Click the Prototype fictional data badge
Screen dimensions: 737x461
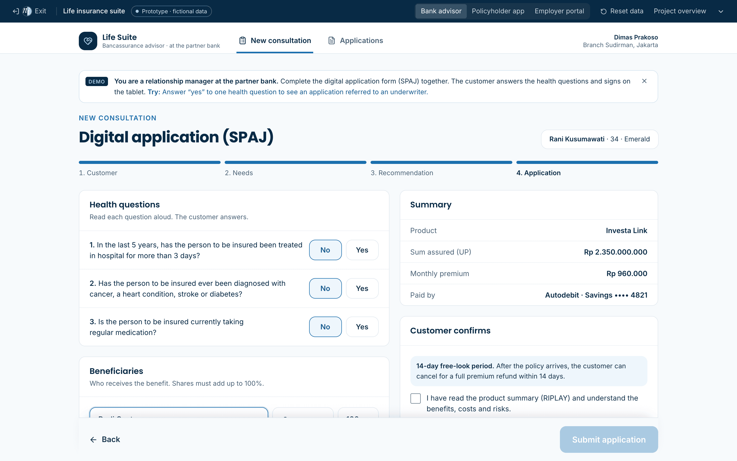pos(171,11)
